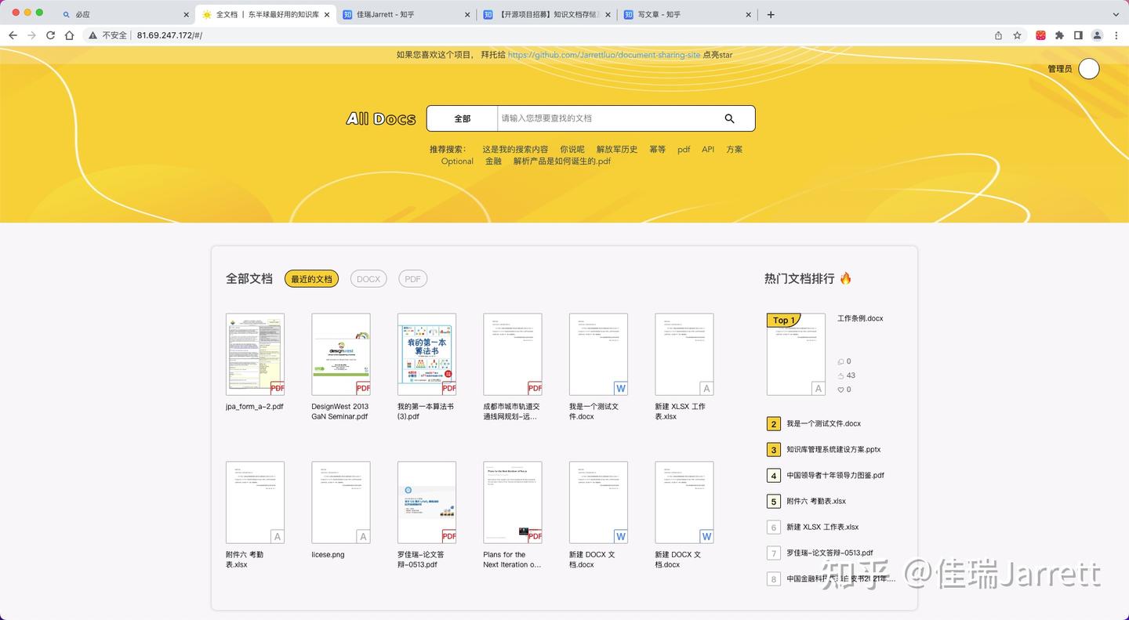Click the search magnifier icon
1129x620 pixels.
pyautogui.click(x=729, y=118)
